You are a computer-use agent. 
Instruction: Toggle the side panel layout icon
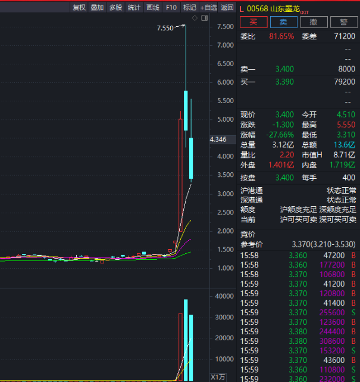(x=205, y=18)
